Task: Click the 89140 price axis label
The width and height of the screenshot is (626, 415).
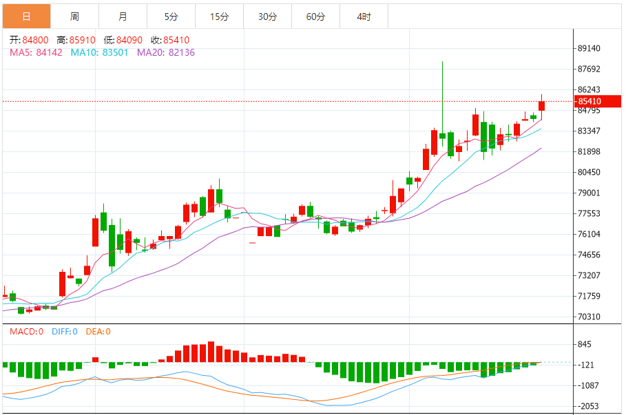Action: (590, 49)
